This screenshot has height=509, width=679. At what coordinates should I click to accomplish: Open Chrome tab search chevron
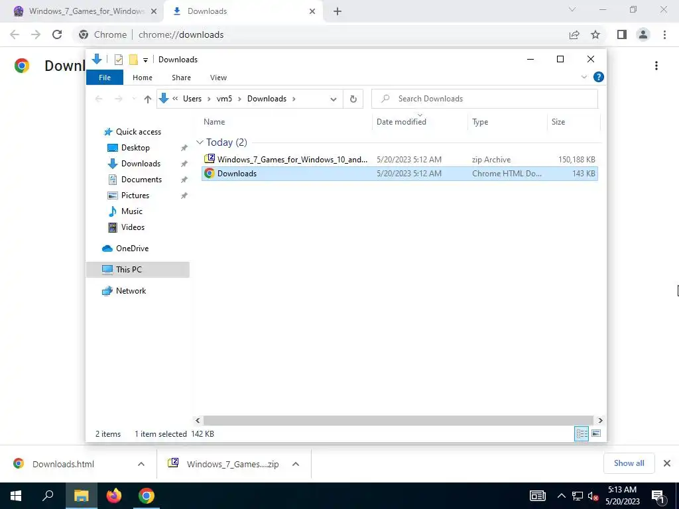pos(572,9)
